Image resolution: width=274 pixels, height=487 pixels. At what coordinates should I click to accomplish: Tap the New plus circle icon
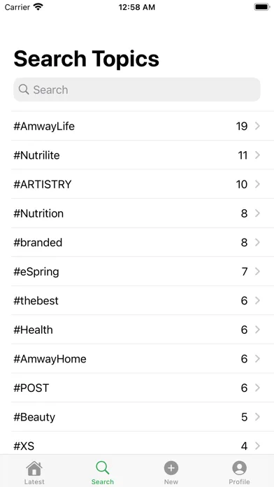[171, 467]
